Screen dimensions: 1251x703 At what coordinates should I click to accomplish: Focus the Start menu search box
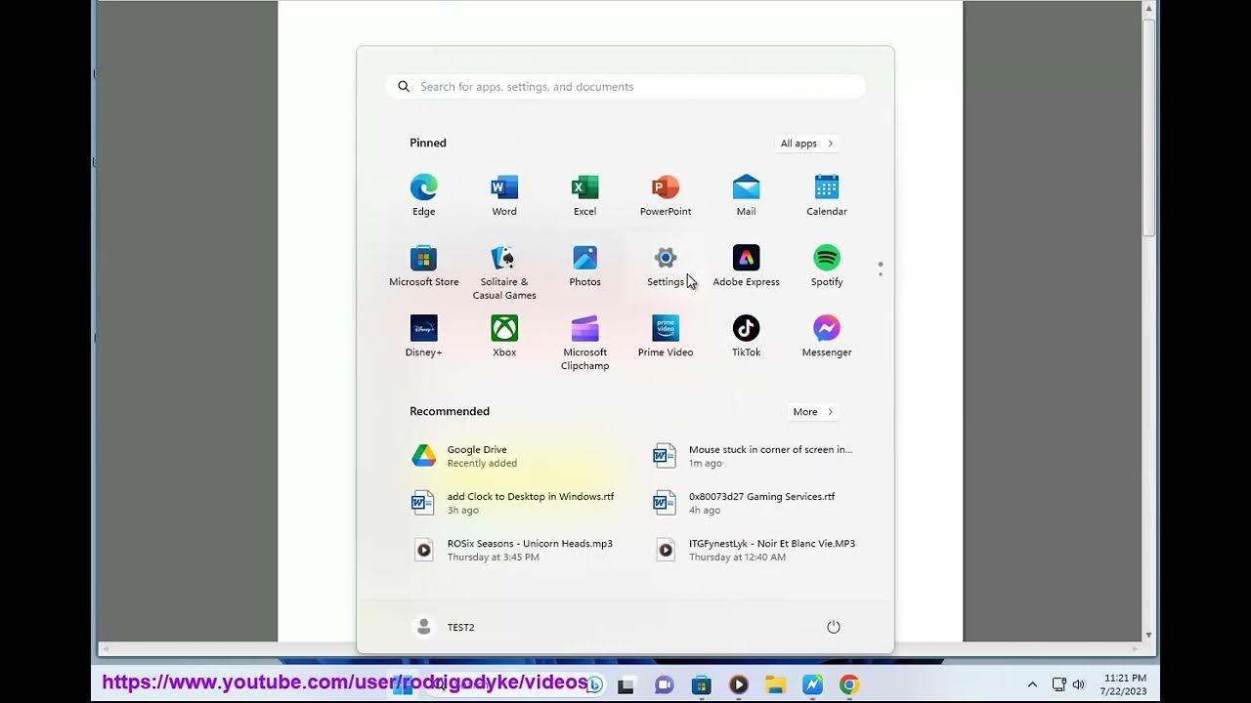coord(625,87)
